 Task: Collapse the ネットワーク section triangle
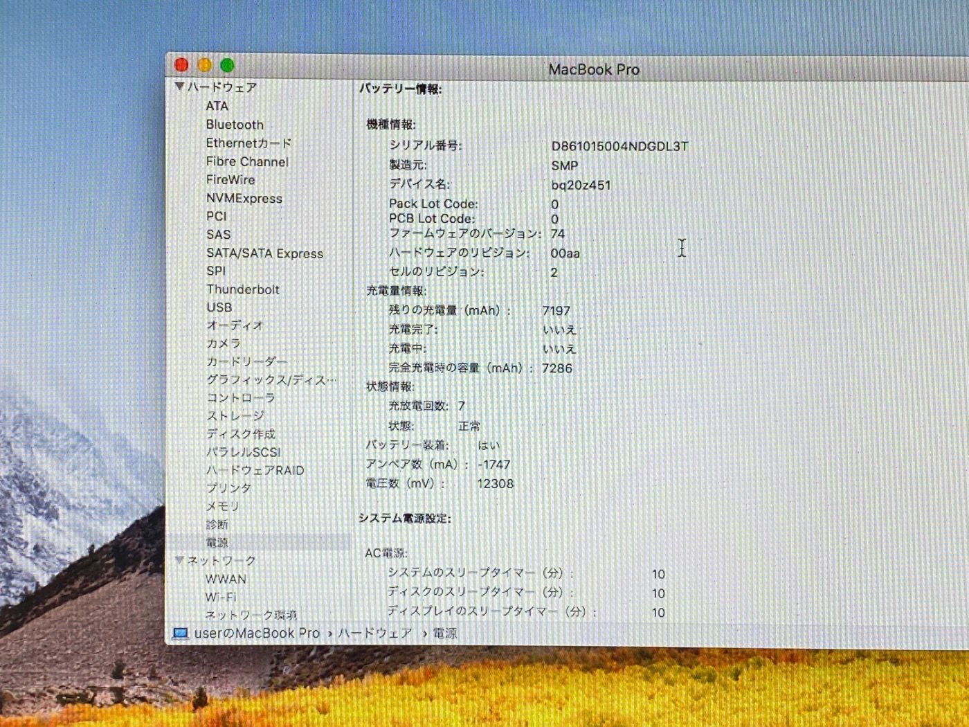[179, 560]
